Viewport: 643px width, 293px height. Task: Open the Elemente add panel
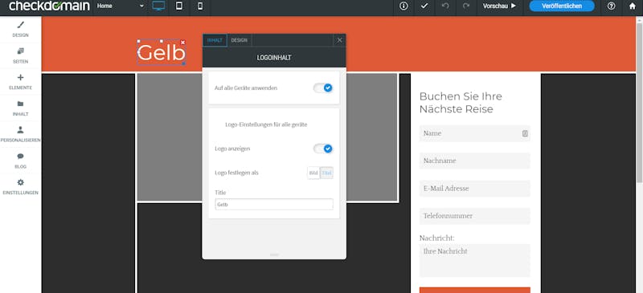21,82
